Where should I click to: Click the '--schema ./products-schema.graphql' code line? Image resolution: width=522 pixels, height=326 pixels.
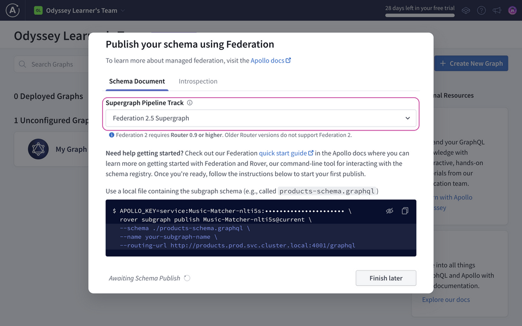185,228
